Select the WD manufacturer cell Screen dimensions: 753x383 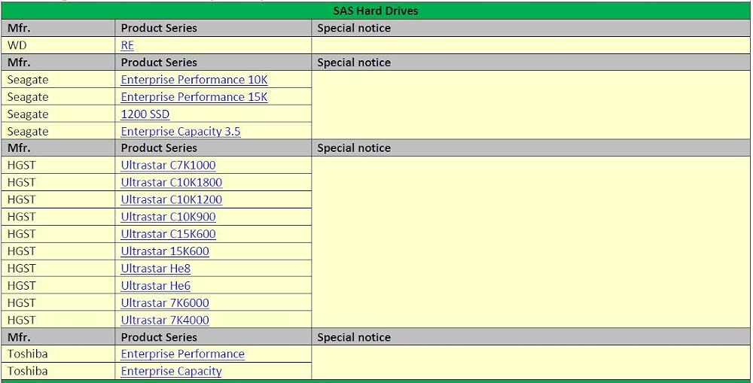(58, 46)
